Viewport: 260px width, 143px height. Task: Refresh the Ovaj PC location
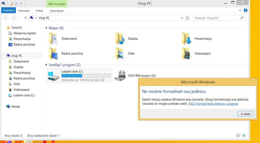pos(188,18)
